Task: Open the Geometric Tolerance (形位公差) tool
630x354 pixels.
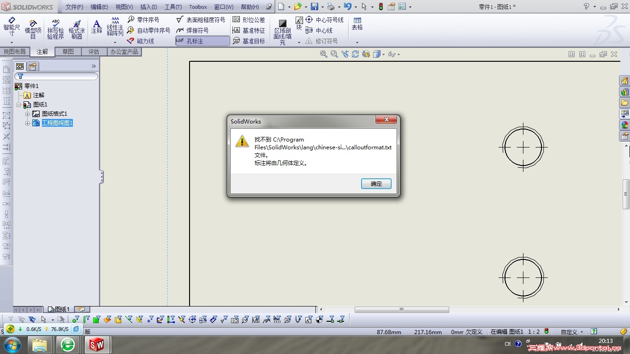Action: pyautogui.click(x=249, y=20)
